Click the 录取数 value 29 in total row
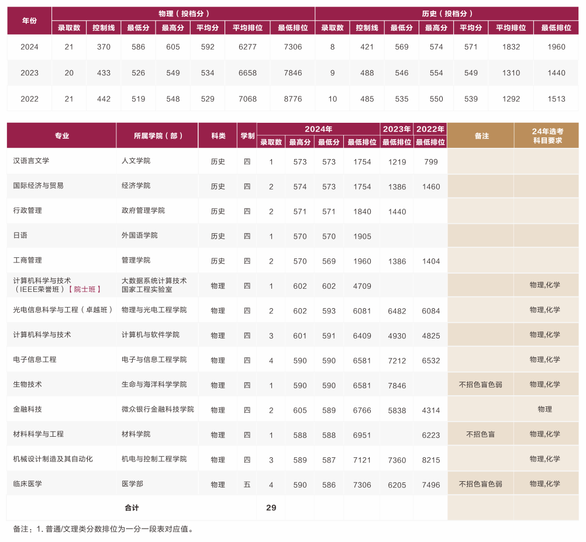Screen dimensions: 586x542 [271, 508]
